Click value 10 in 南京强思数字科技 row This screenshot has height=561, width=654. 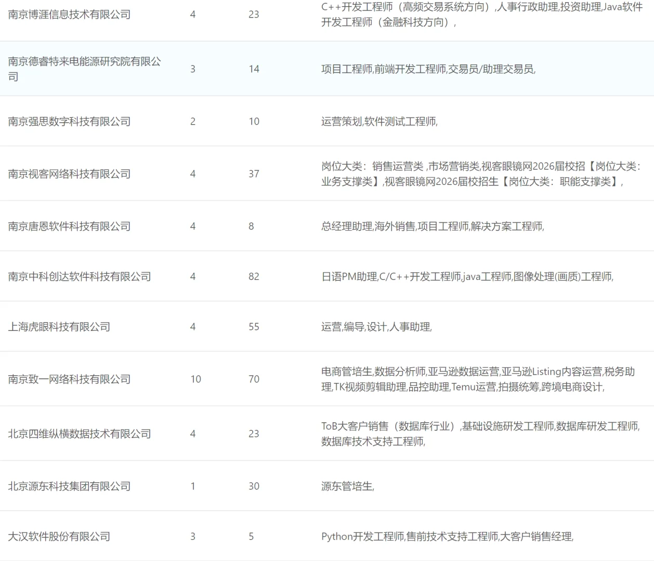coord(254,122)
